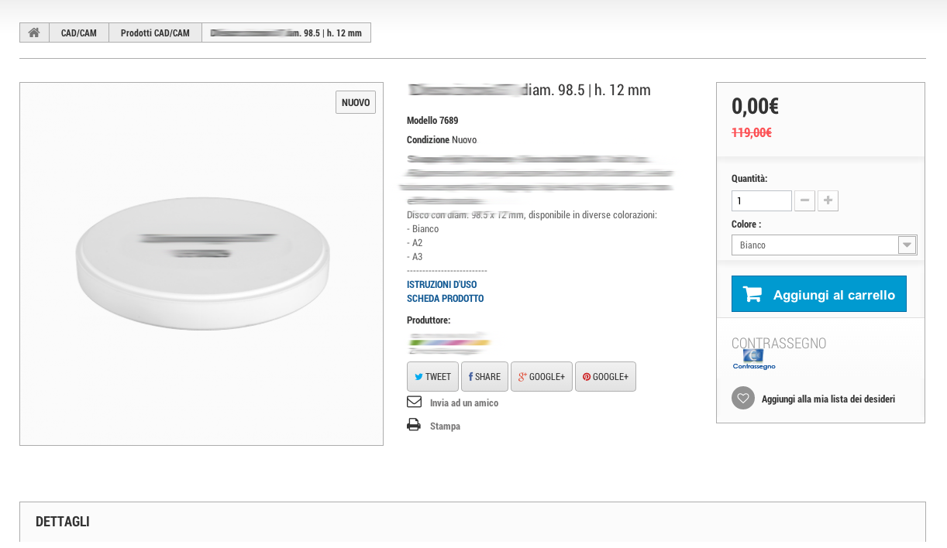Click the printer icon
Viewport: 947px width, 548px height.
414,425
